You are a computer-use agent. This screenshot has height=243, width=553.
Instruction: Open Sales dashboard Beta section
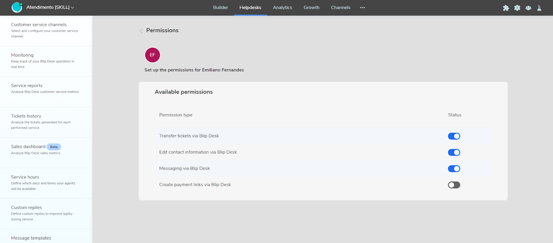pos(28,147)
